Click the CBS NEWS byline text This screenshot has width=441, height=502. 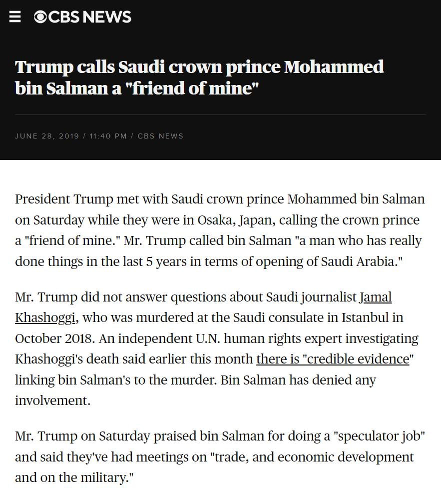(x=160, y=135)
